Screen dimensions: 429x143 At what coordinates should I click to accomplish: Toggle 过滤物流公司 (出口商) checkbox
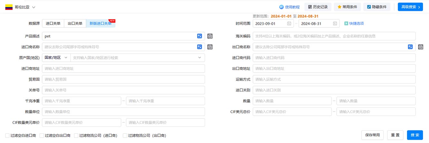click(x=125, y=135)
